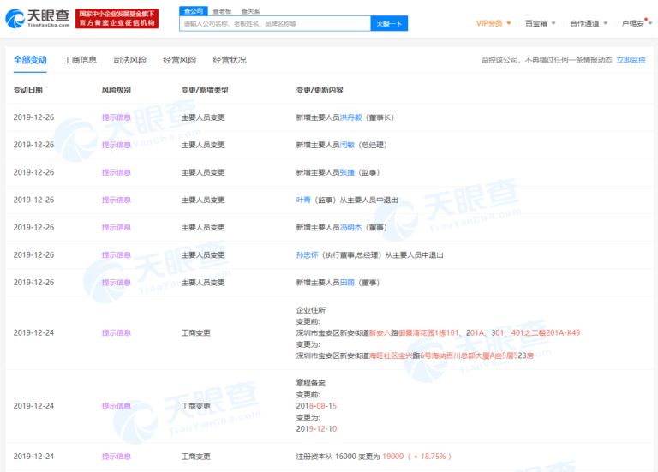The height and width of the screenshot is (472, 658).
Task: Click the 叶青 supervisor name link
Action: [x=302, y=200]
